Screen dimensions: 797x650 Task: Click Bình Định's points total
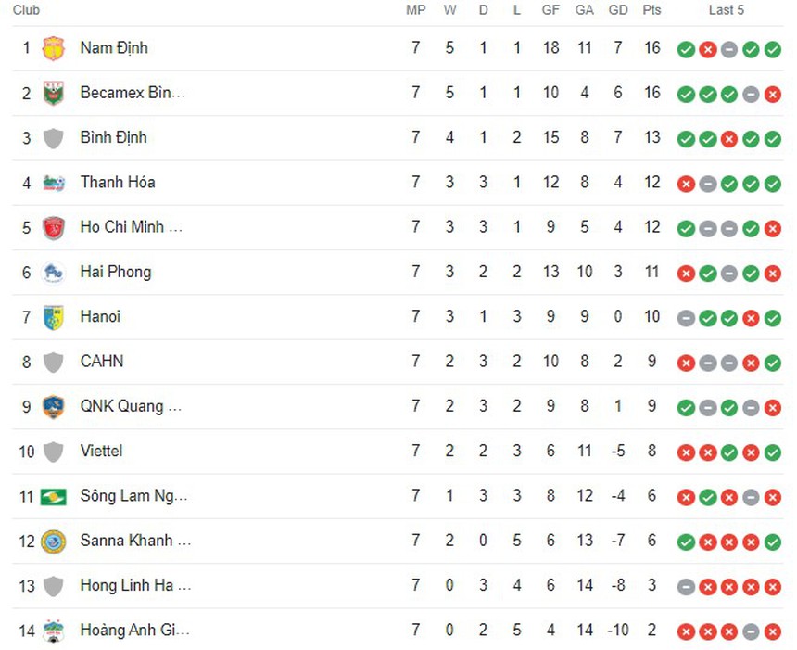pyautogui.click(x=652, y=137)
